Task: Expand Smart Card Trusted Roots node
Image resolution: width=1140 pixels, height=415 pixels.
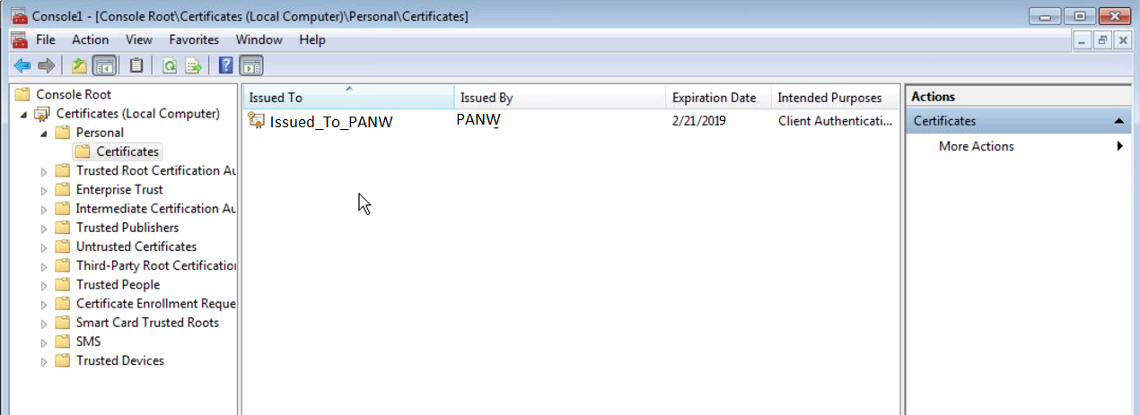Action: click(44, 323)
